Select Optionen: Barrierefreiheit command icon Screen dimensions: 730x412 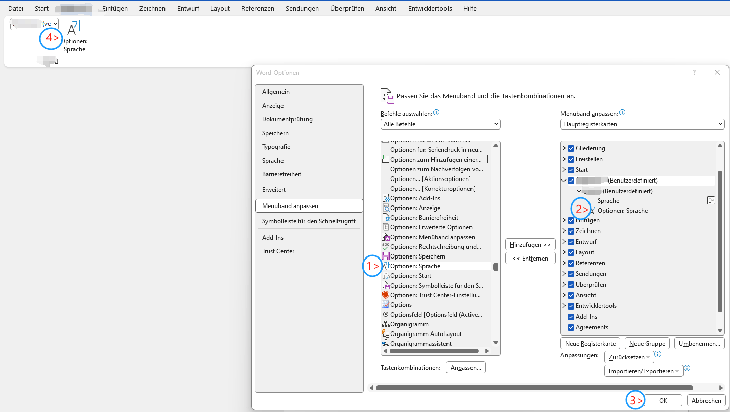click(x=386, y=218)
